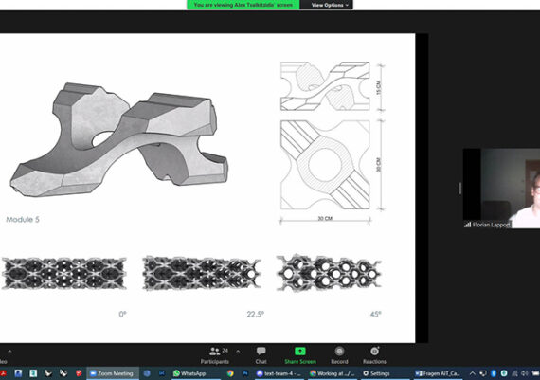
Task: Click the '22.5°' label on slide
Action: point(255,315)
